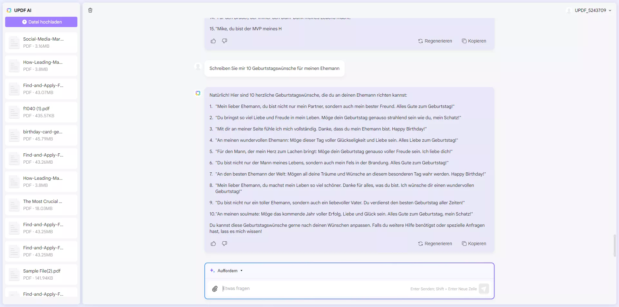Screen dimensions: 619x307
Task: Click the Etwas fragen input field
Action: [x=314, y=289]
